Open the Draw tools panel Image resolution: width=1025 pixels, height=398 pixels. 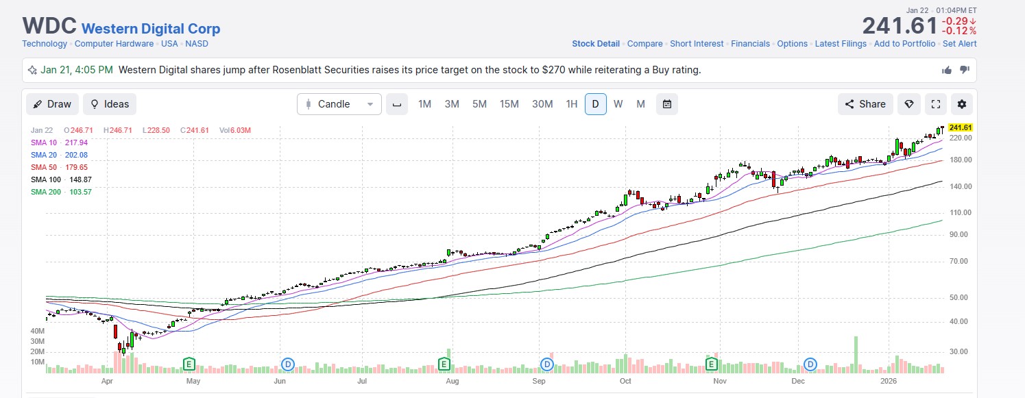click(52, 104)
